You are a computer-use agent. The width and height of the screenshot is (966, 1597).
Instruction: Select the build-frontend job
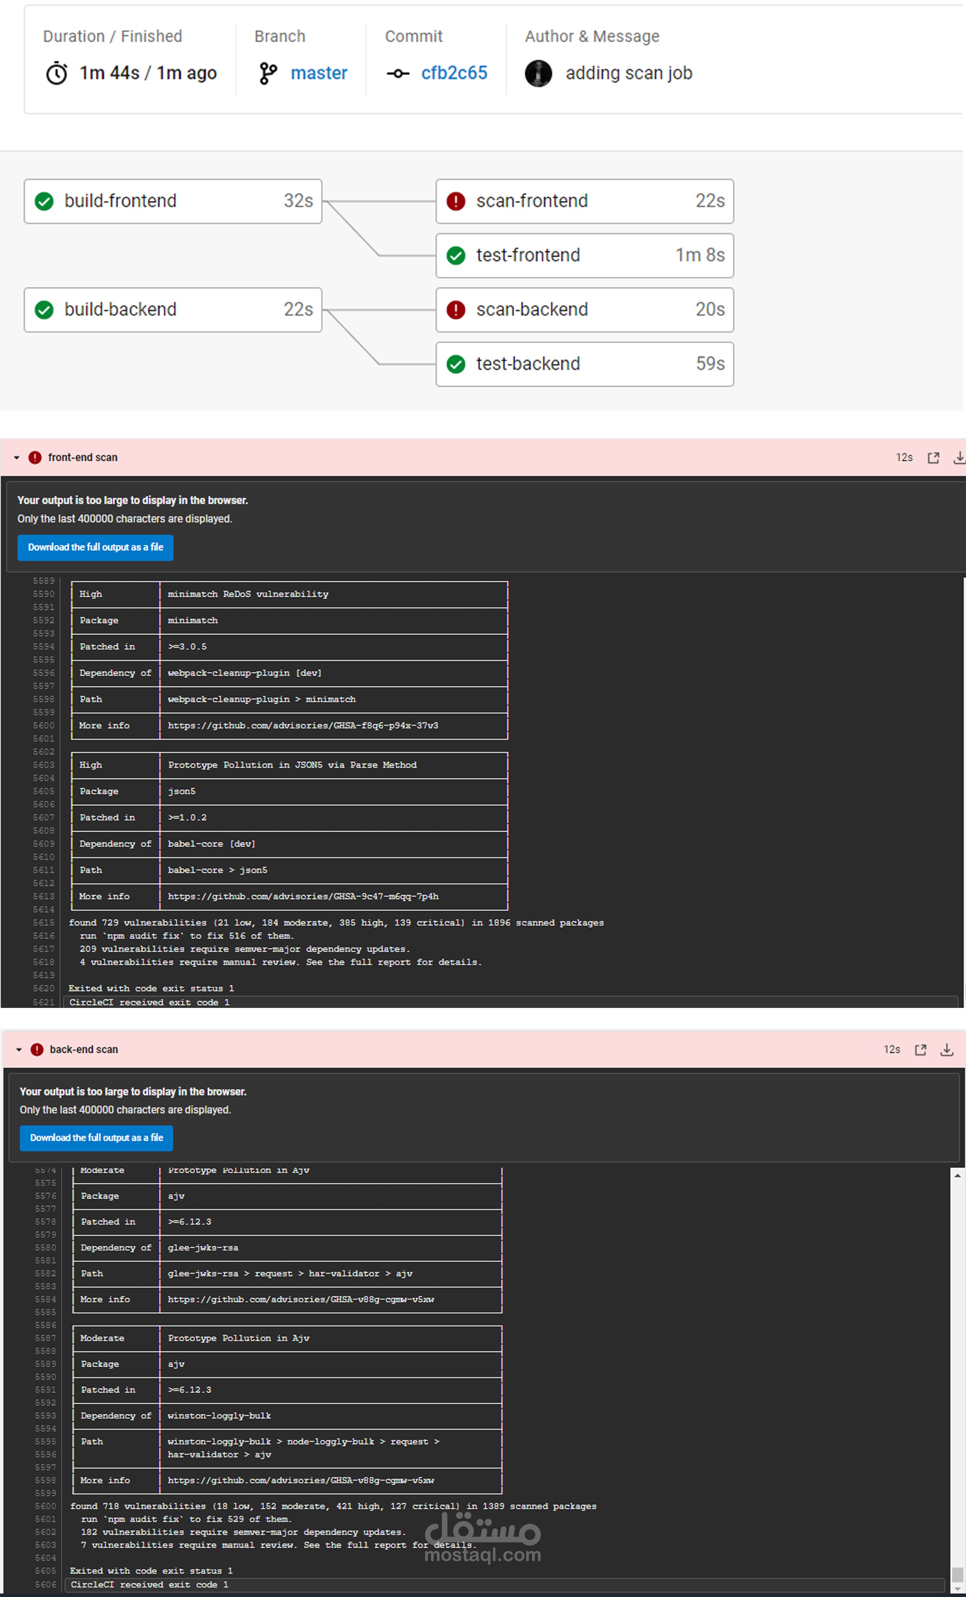click(x=172, y=201)
